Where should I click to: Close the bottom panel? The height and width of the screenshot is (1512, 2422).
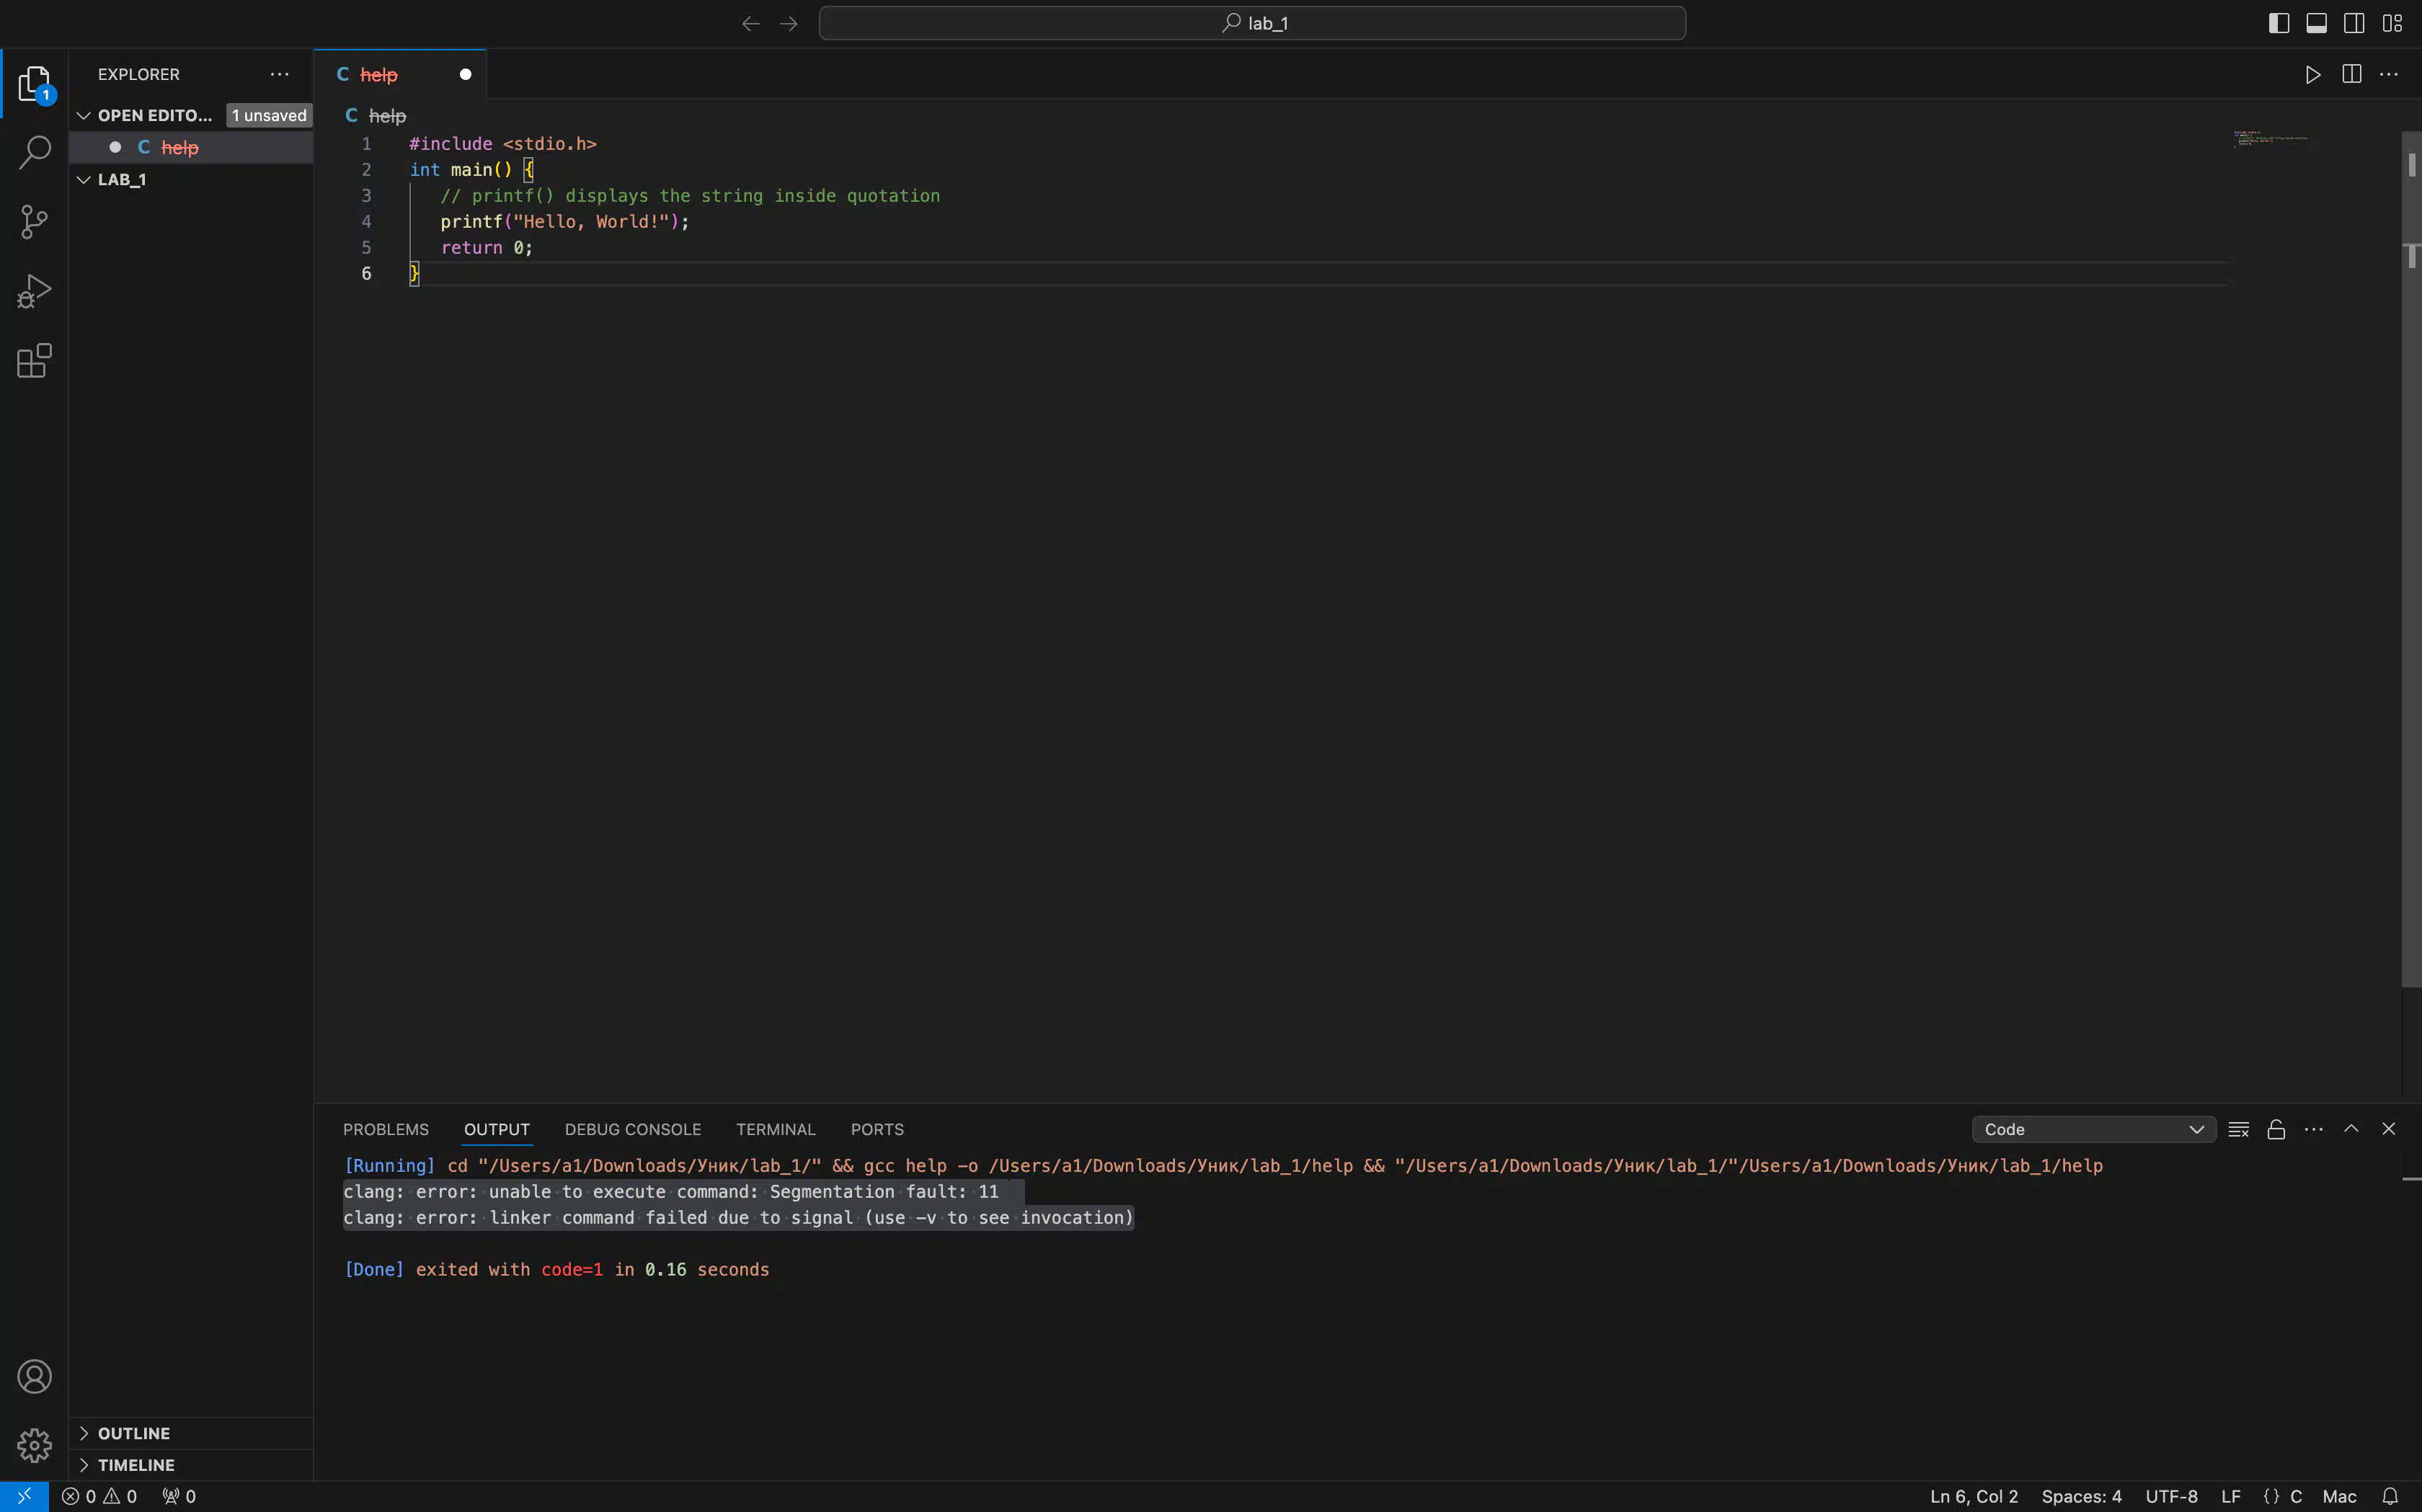click(x=2389, y=1129)
